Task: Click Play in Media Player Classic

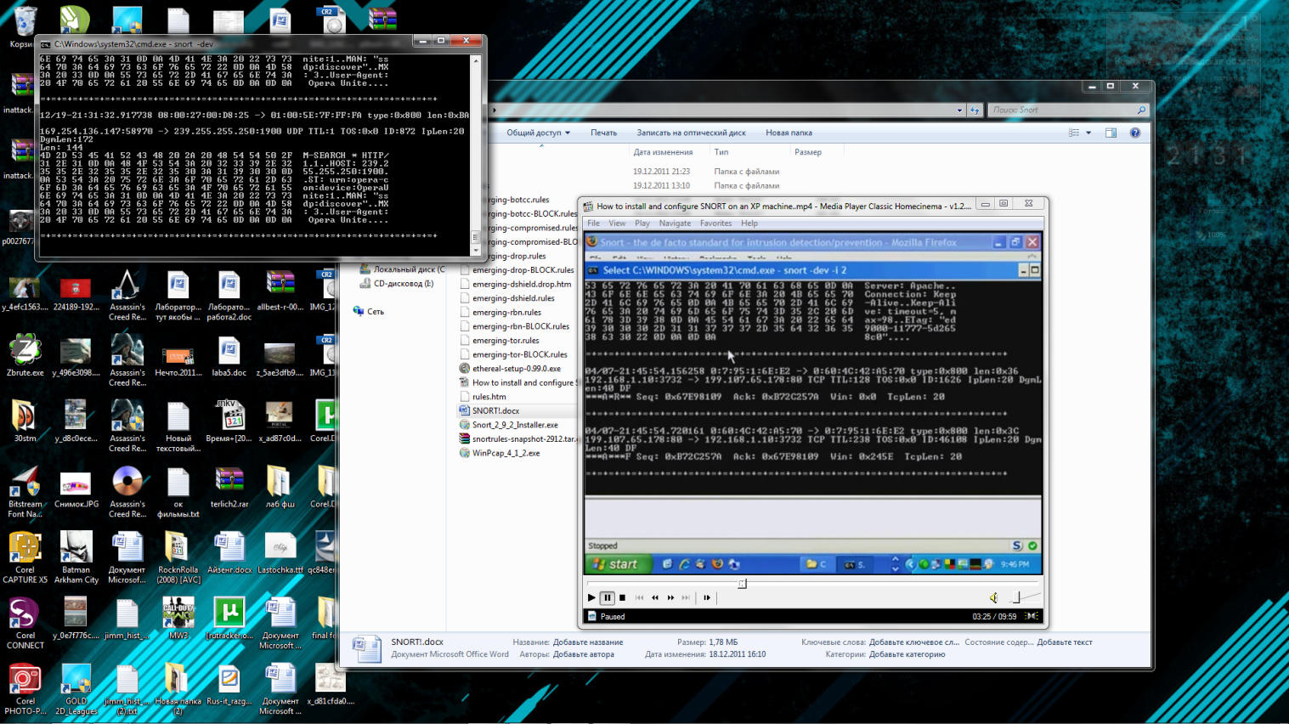Action: pos(591,597)
